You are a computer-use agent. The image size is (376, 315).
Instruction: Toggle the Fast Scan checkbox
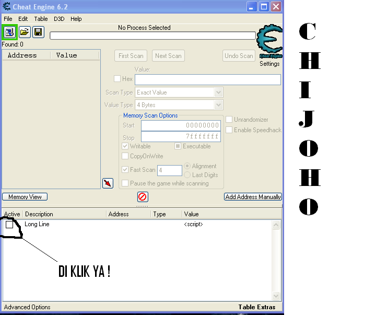125,170
